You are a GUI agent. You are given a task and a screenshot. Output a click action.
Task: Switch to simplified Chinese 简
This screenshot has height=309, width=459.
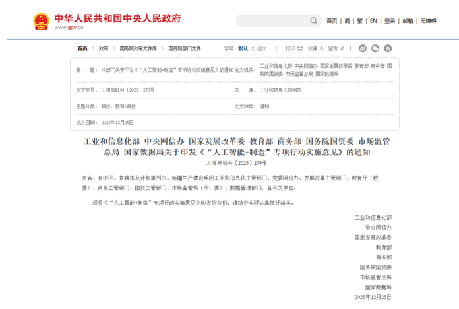[x=347, y=20]
